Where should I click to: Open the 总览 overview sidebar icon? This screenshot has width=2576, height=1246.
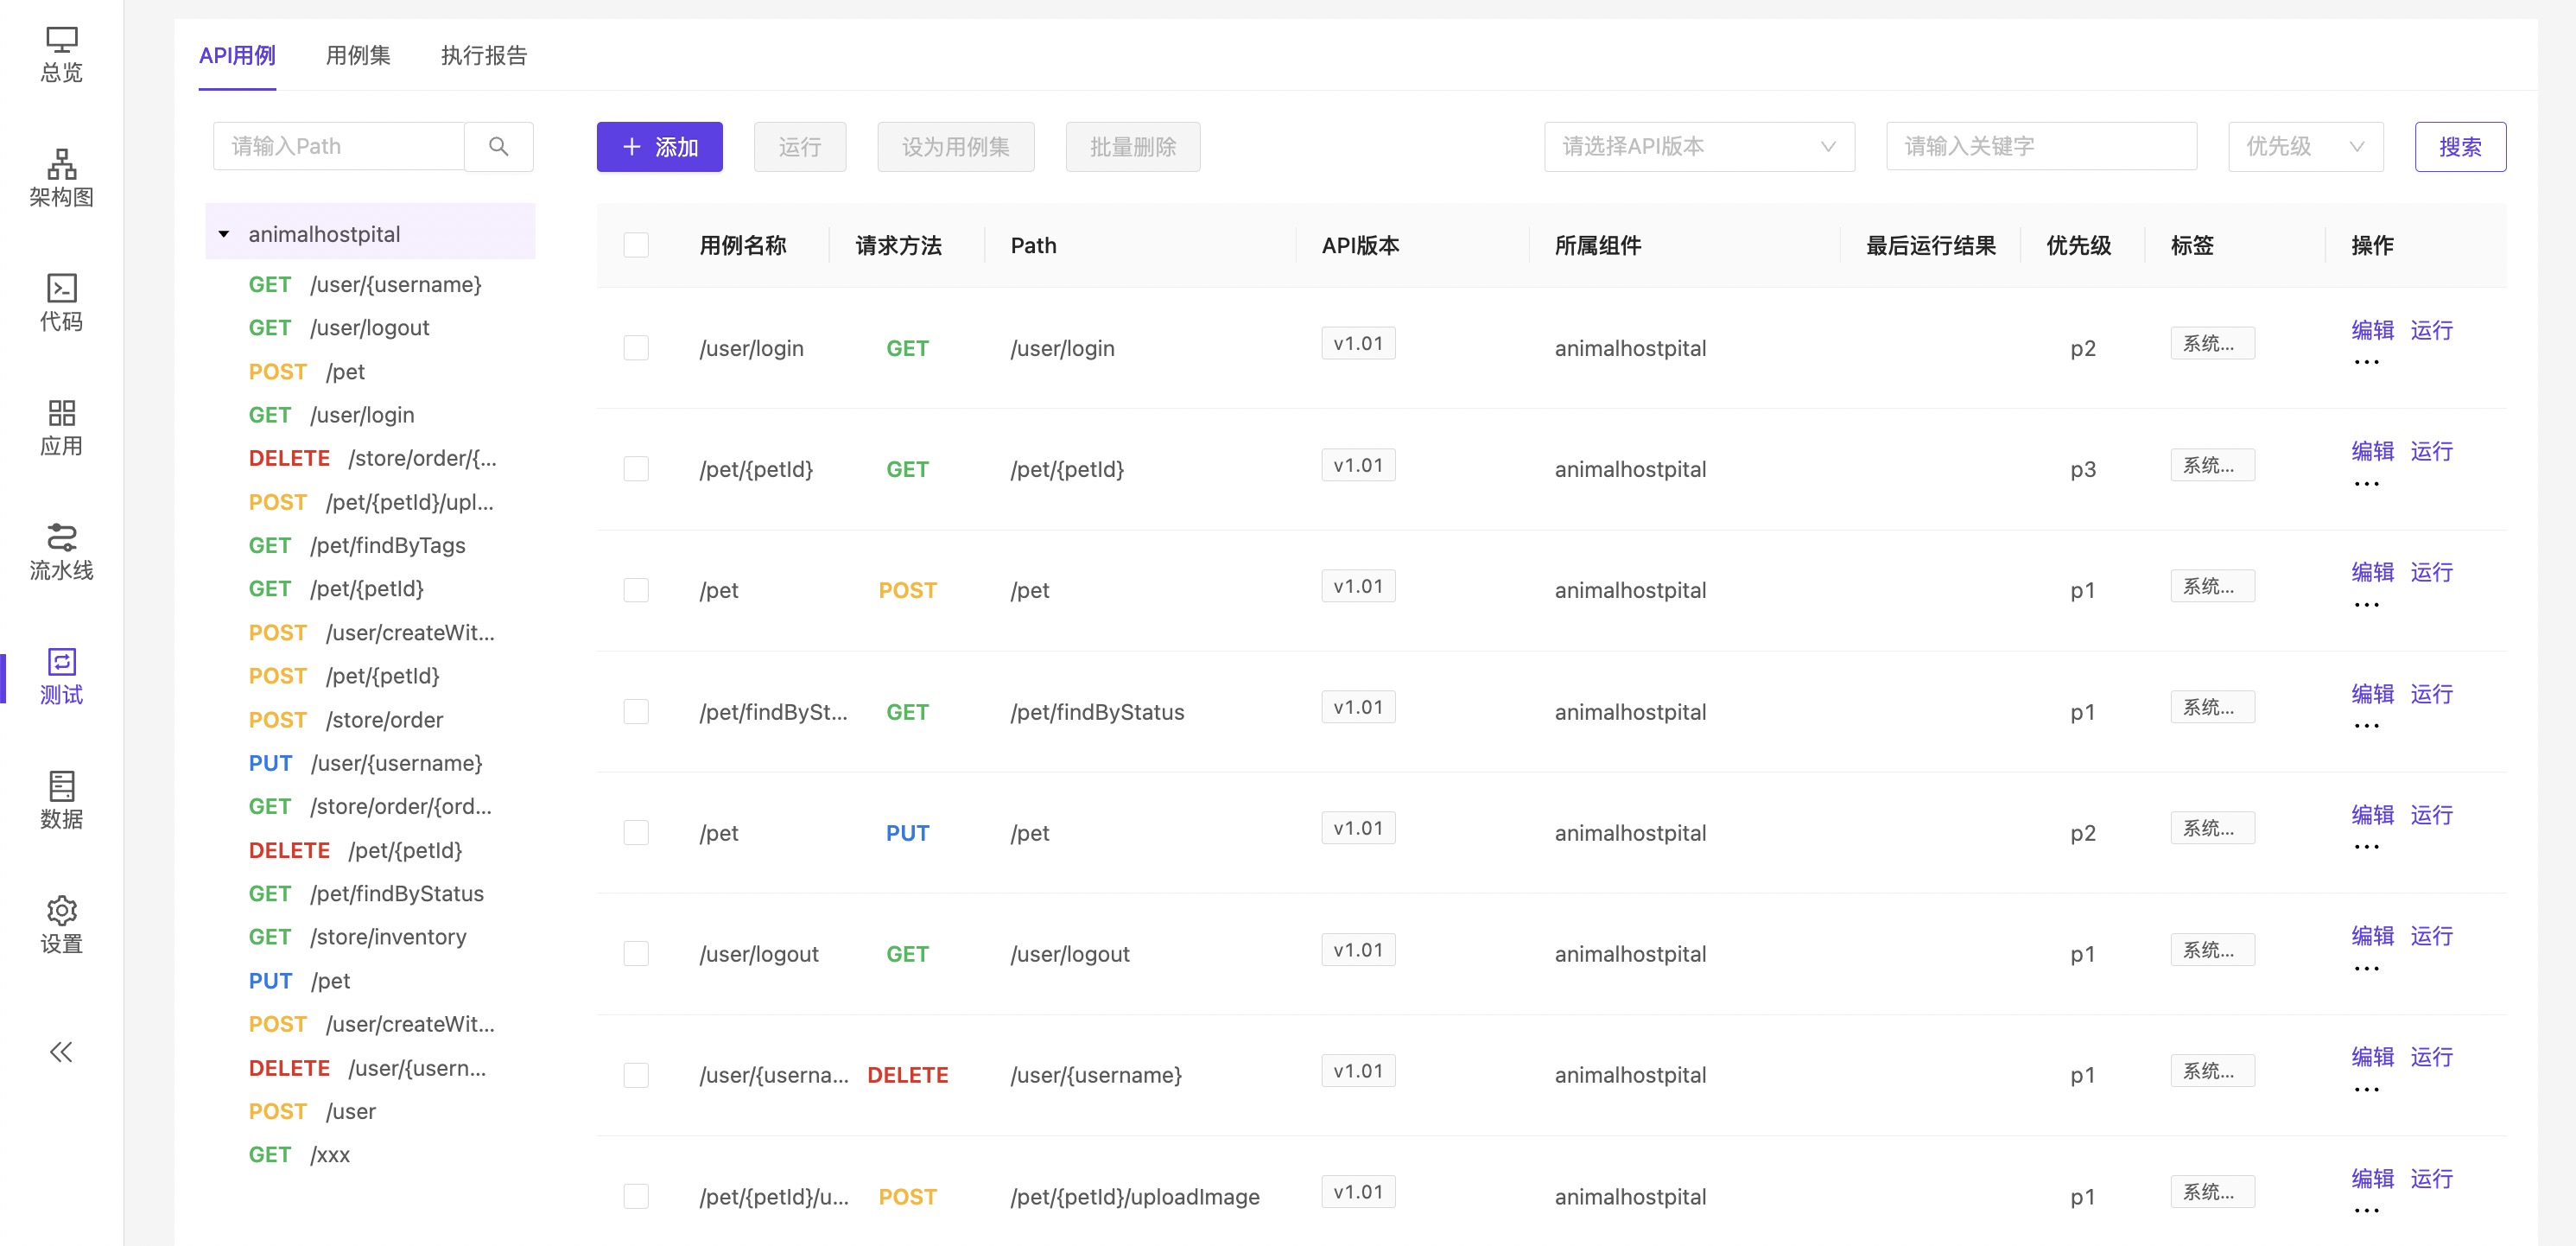tap(61, 54)
